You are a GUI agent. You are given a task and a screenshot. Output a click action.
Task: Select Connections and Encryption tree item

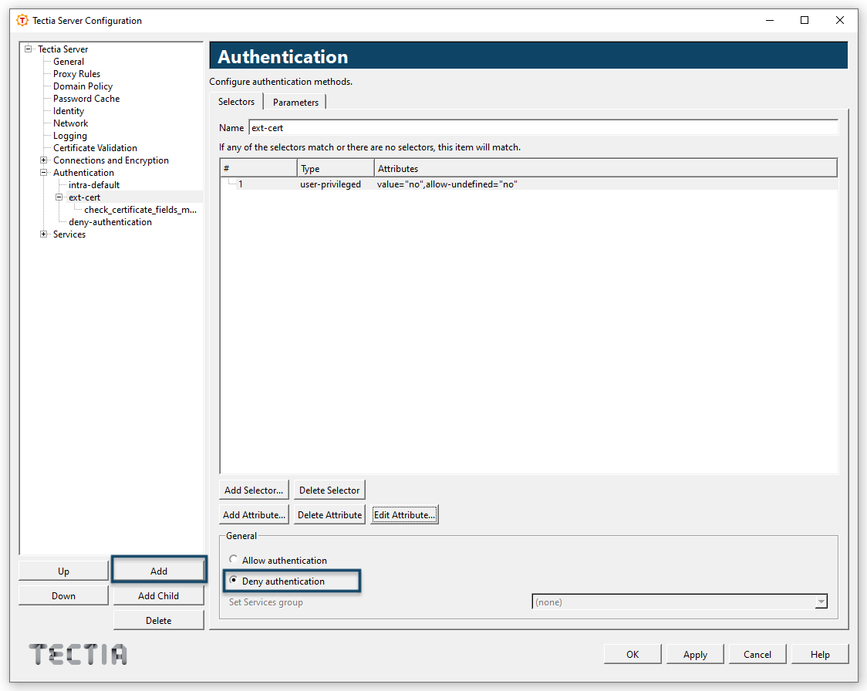point(111,160)
